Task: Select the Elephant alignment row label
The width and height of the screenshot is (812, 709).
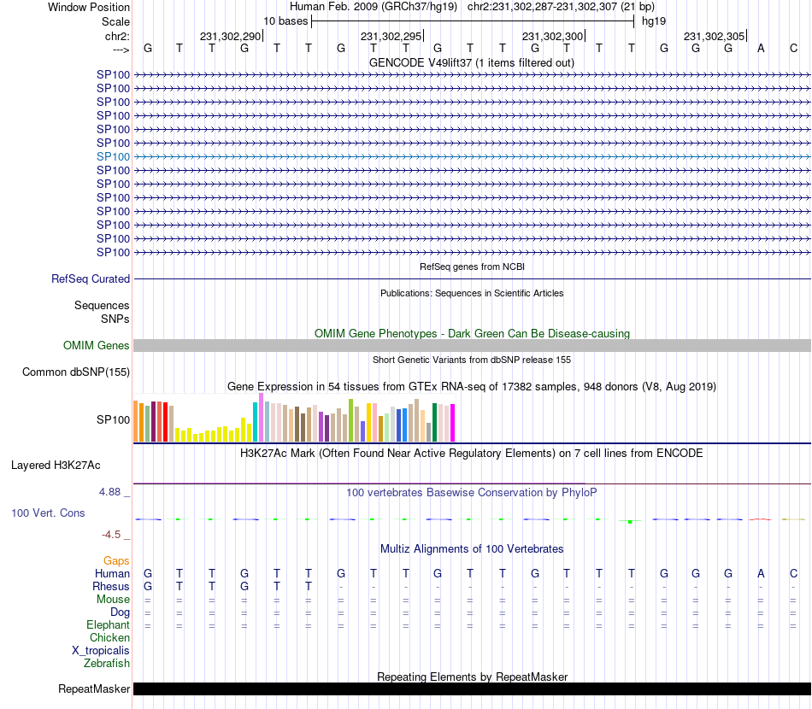Action: (108, 624)
